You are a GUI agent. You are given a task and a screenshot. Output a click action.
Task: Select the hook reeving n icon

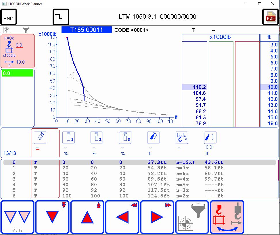(182, 138)
